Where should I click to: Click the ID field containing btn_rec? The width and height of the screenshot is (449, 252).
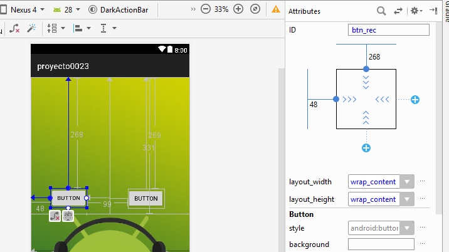click(389, 30)
